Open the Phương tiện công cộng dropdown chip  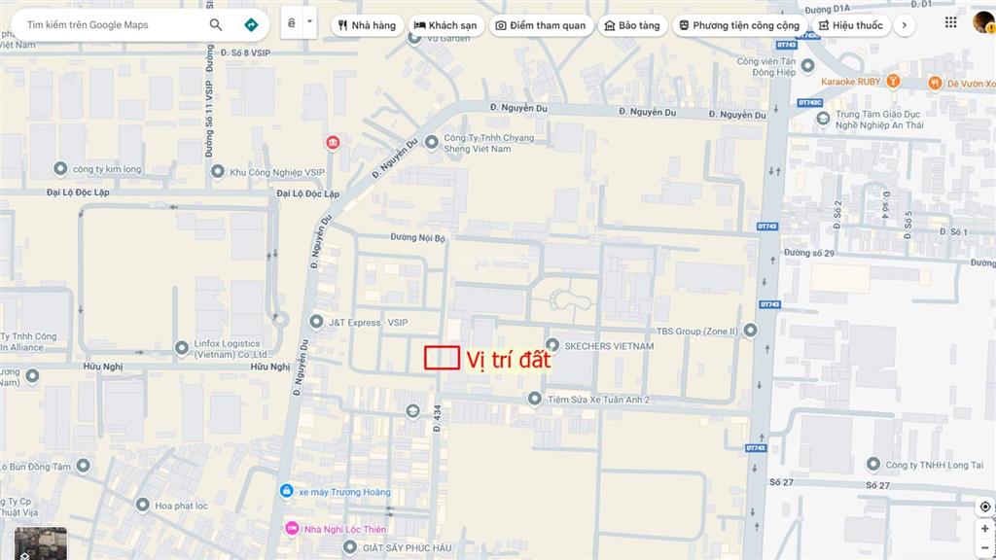point(739,24)
